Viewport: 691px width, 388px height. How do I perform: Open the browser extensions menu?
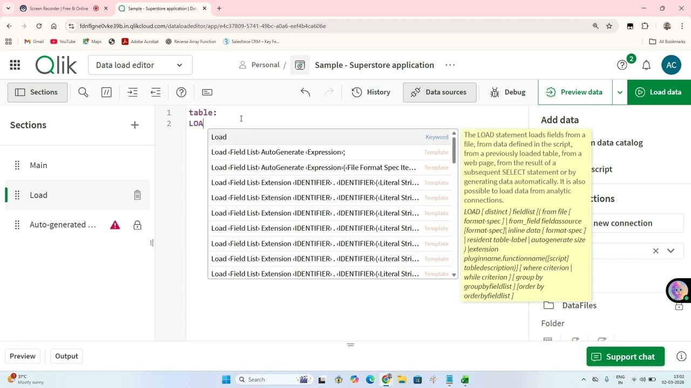pyautogui.click(x=645, y=26)
